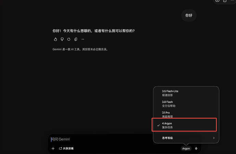This screenshot has height=154, width=236.
Task: Select the 3.8 Flash model option
Action: [186, 104]
